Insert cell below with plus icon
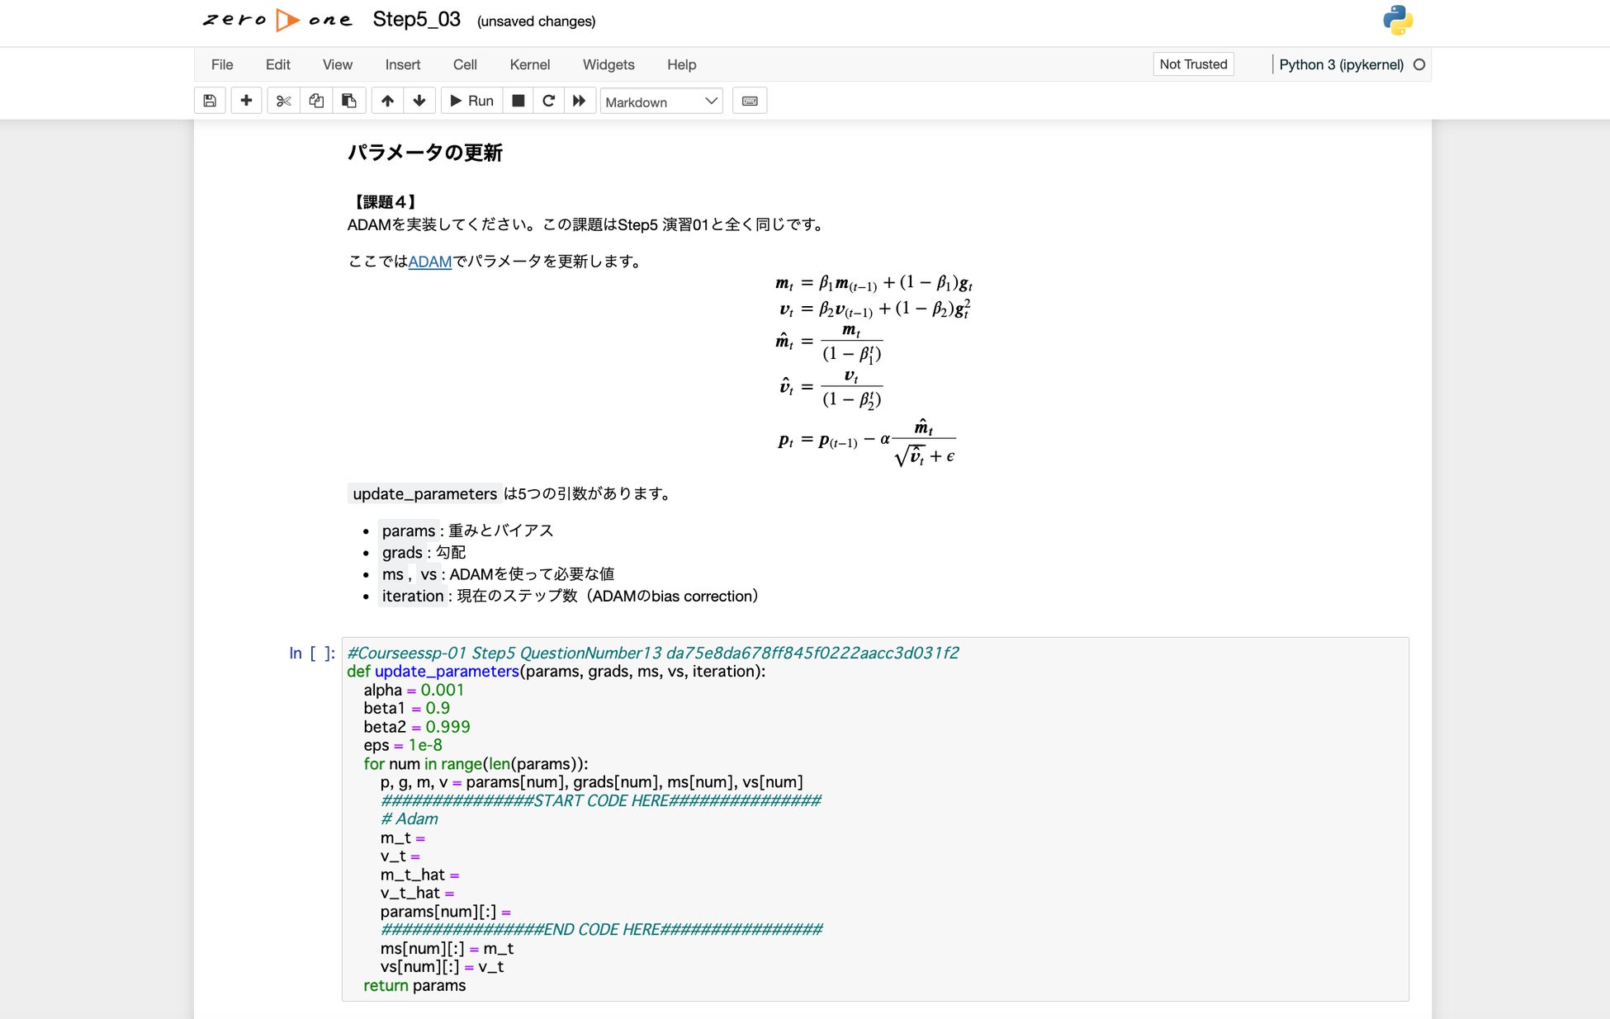This screenshot has height=1019, width=1610. (x=246, y=101)
